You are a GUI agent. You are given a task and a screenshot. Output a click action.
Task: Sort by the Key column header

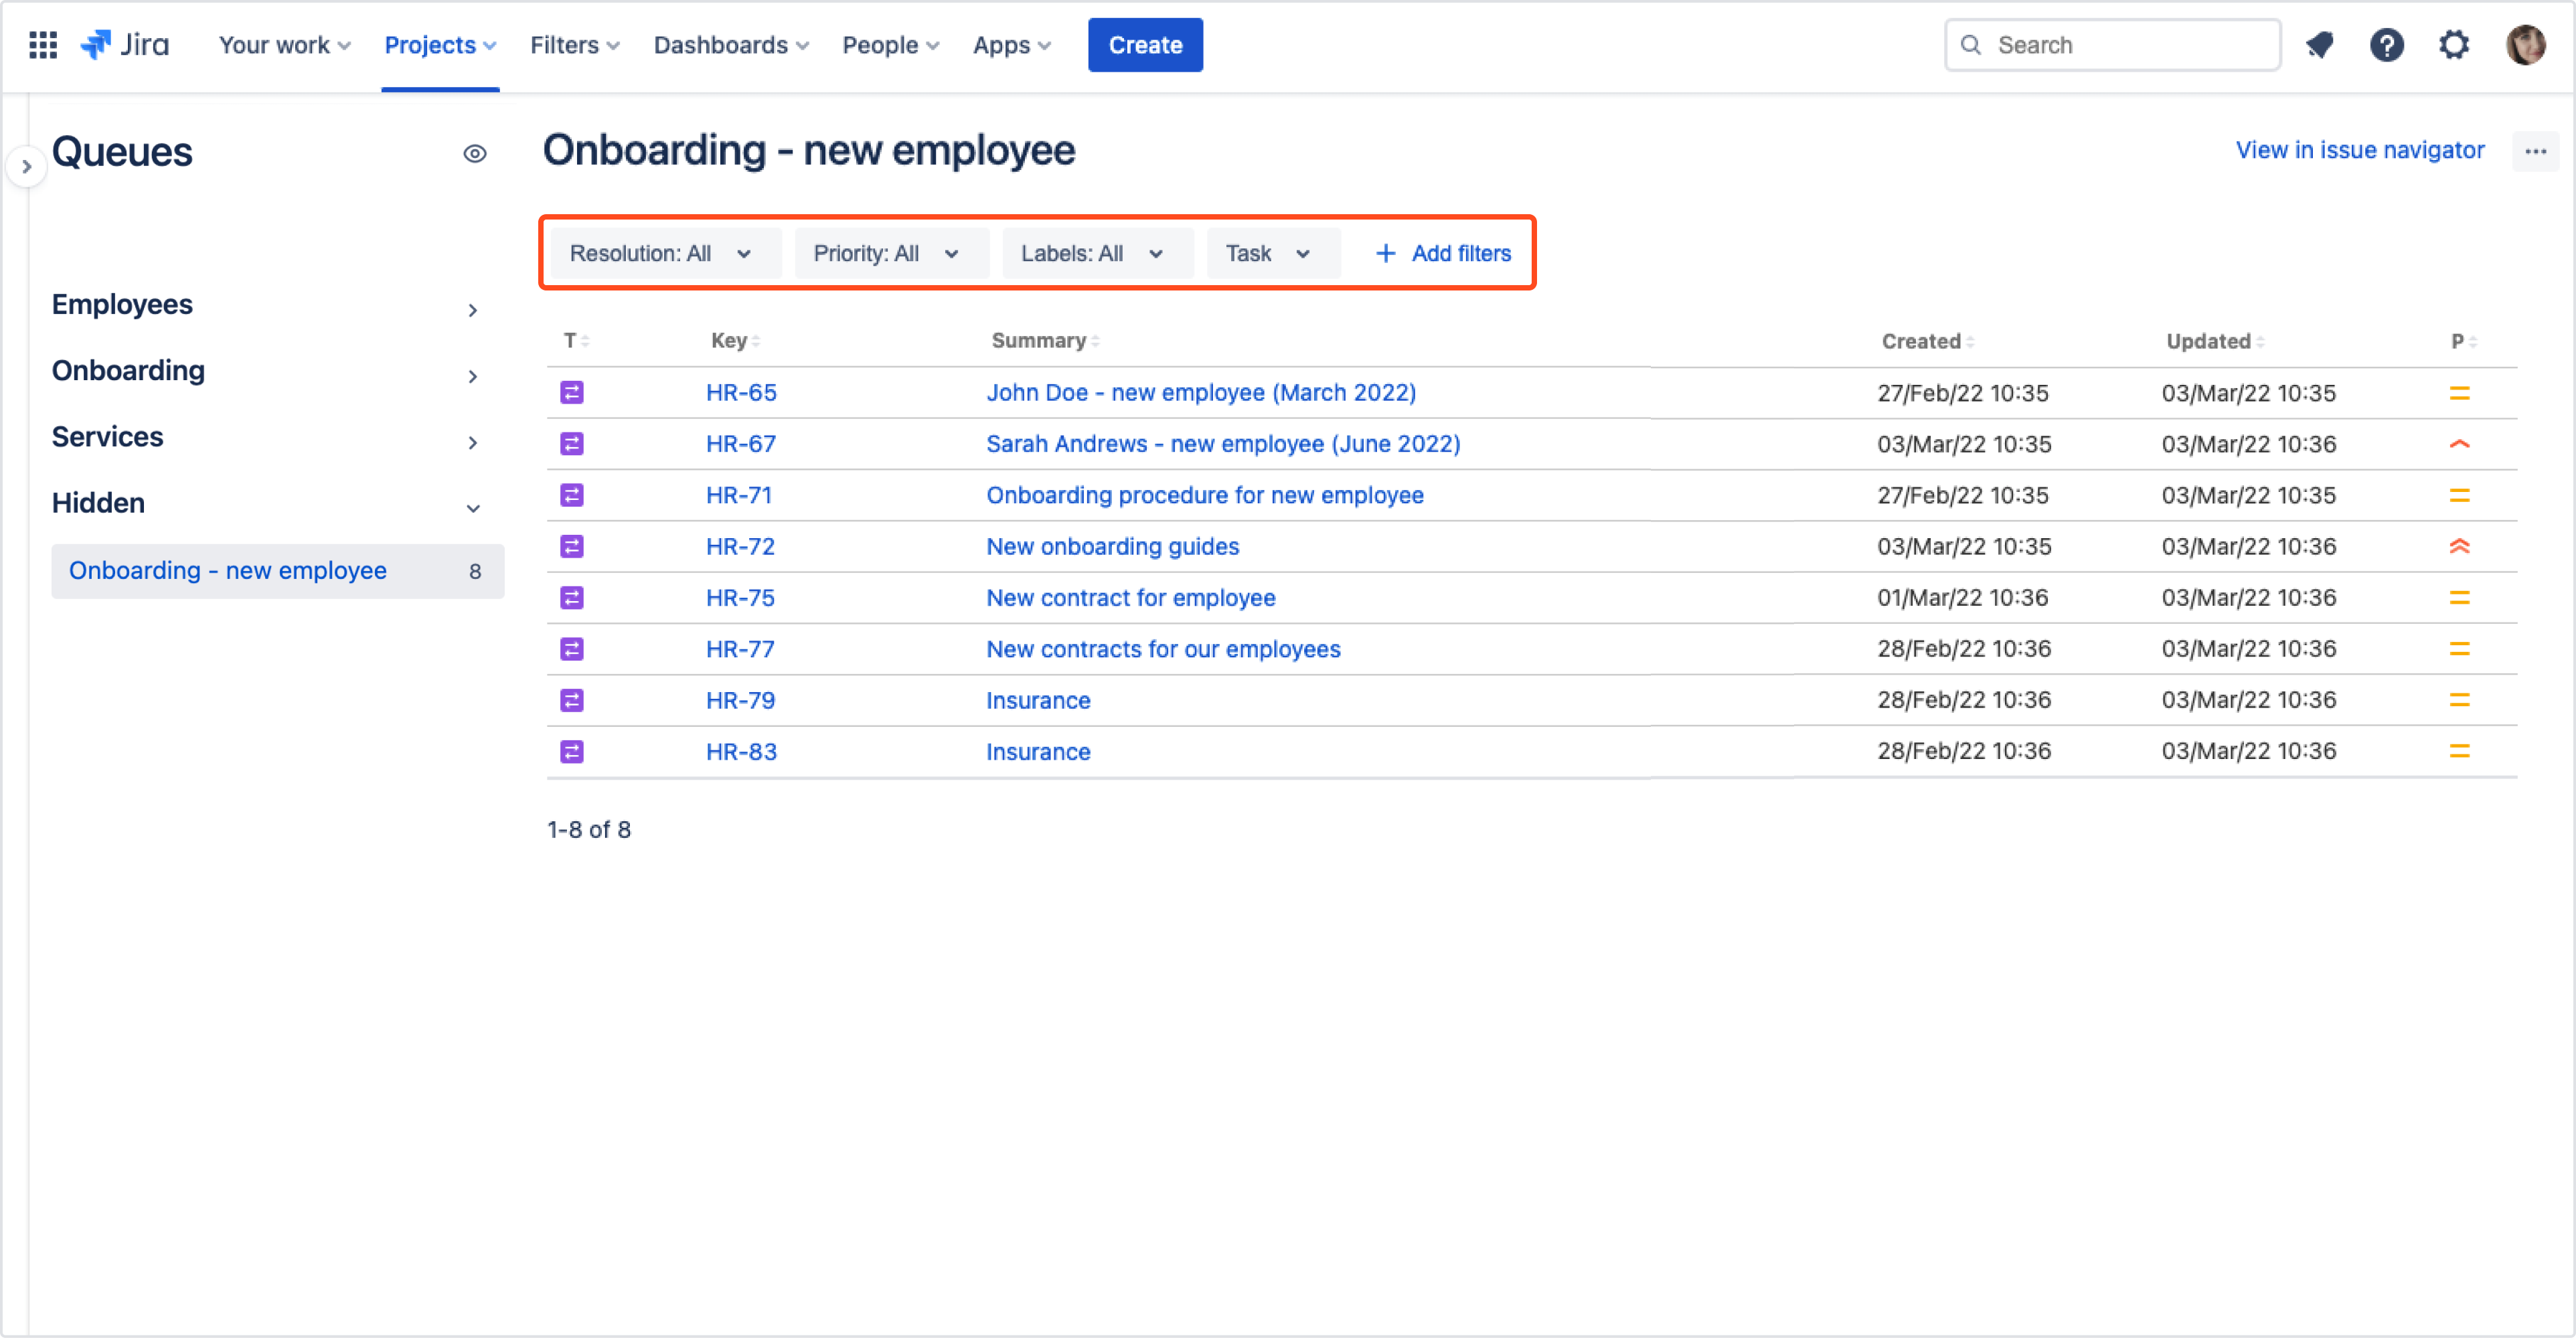click(735, 341)
